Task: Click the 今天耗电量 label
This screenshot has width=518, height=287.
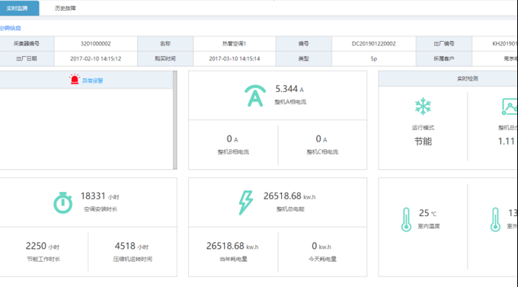Action: tap(322, 260)
